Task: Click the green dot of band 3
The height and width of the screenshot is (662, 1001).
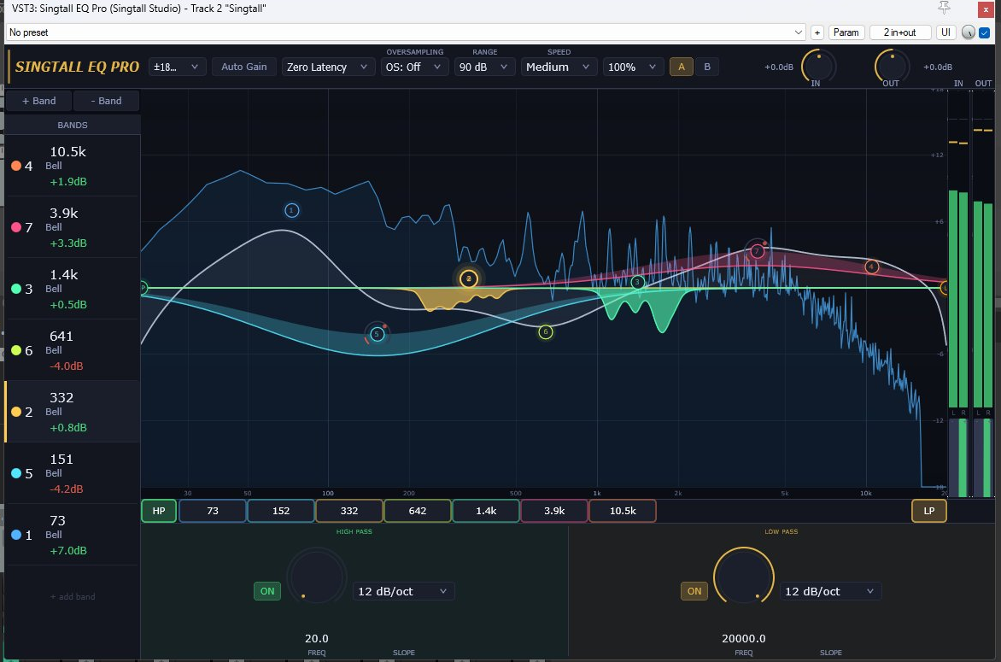Action: (16, 290)
